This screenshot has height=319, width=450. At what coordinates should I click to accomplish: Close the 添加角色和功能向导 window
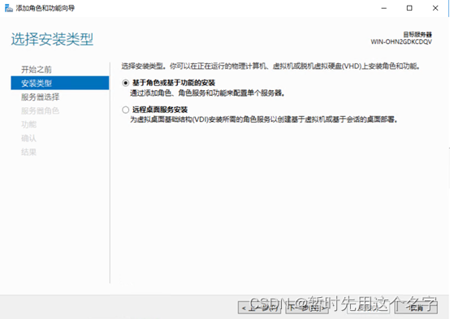(x=435, y=8)
